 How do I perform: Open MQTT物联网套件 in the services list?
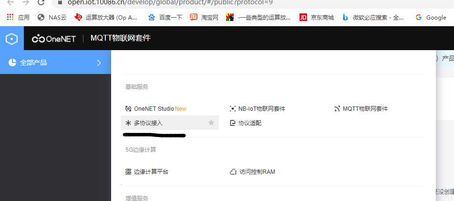click(361, 109)
